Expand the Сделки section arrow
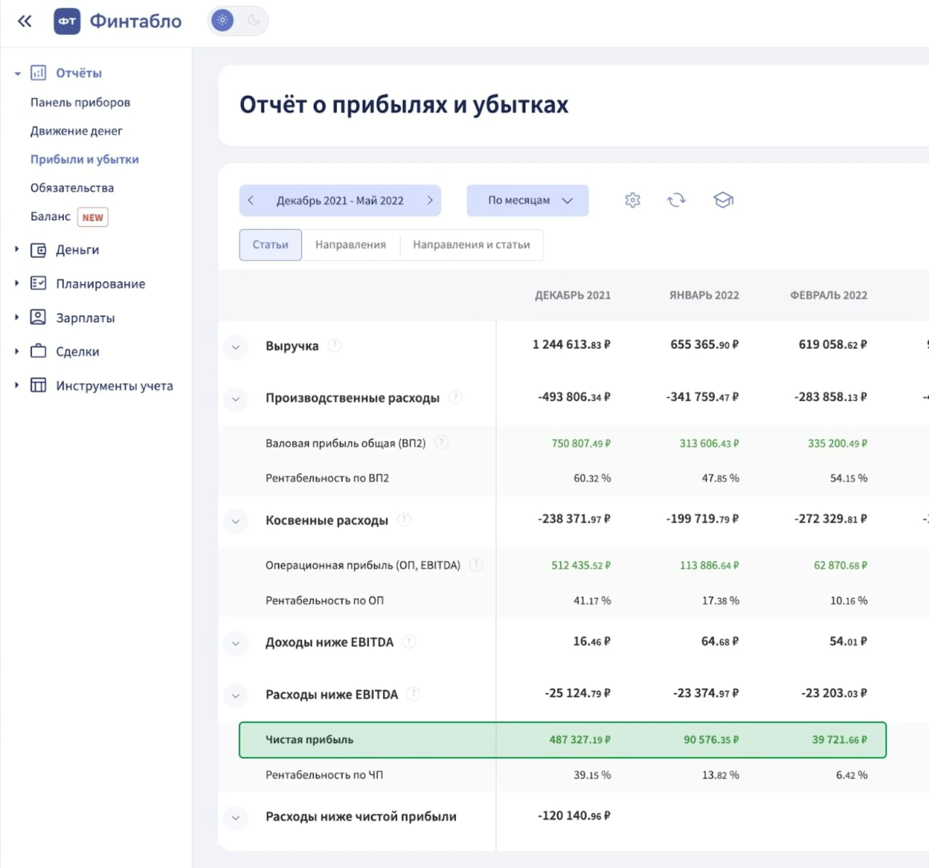 point(17,351)
